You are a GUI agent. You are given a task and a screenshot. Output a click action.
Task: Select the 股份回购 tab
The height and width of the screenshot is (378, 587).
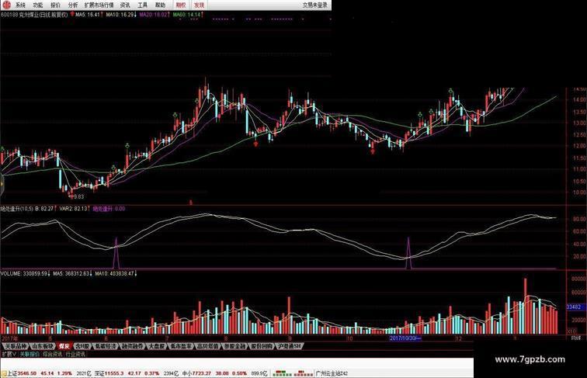262,346
